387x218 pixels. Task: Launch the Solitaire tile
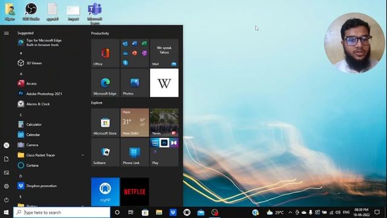105,152
